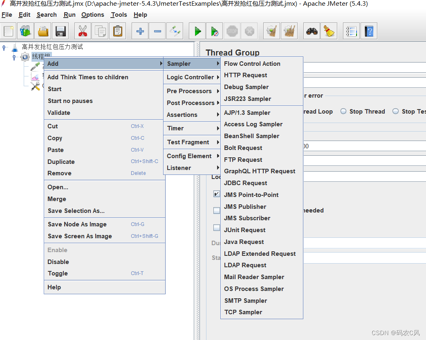Click Disable in the context menu

click(104, 262)
